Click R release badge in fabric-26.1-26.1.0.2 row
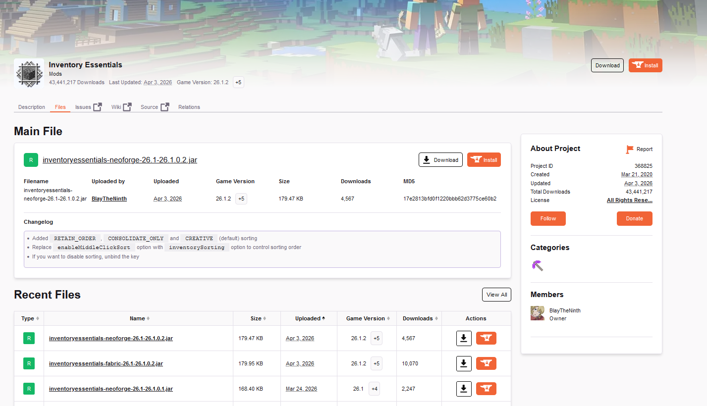 tap(29, 363)
